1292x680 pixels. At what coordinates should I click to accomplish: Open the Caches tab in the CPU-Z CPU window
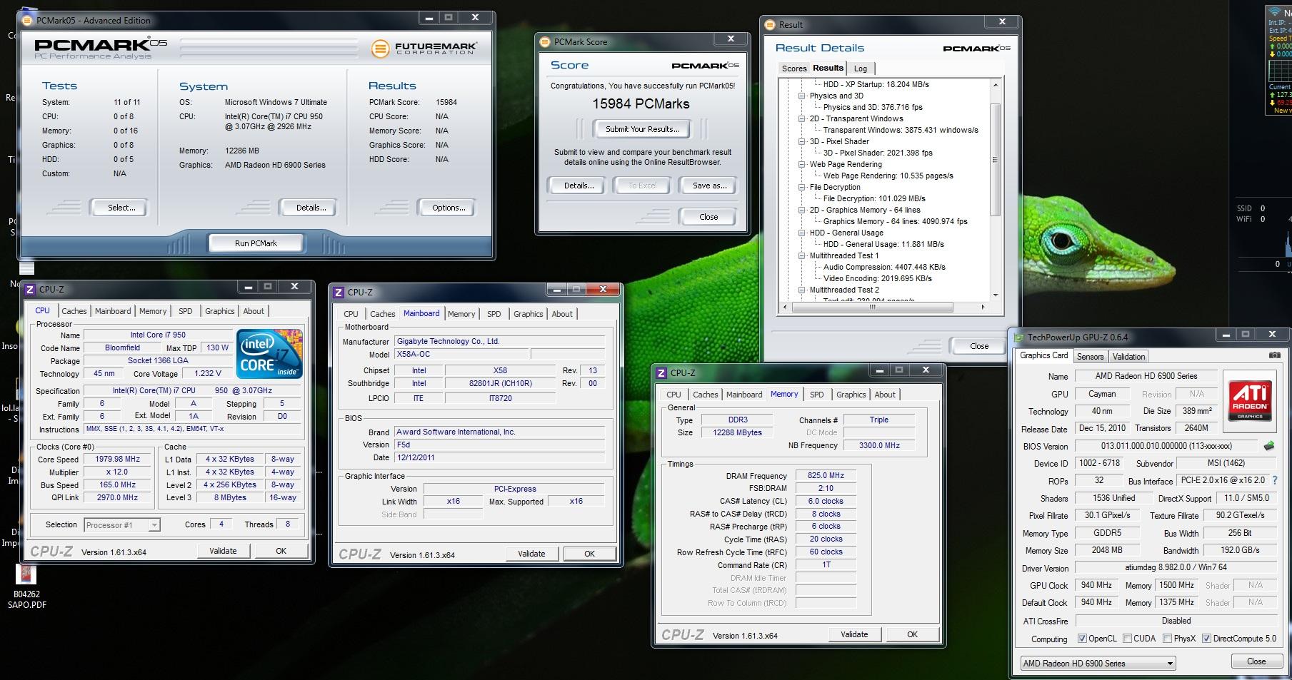tap(74, 311)
